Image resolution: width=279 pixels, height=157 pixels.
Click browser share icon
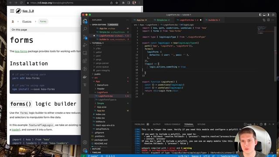(x=111, y=3)
